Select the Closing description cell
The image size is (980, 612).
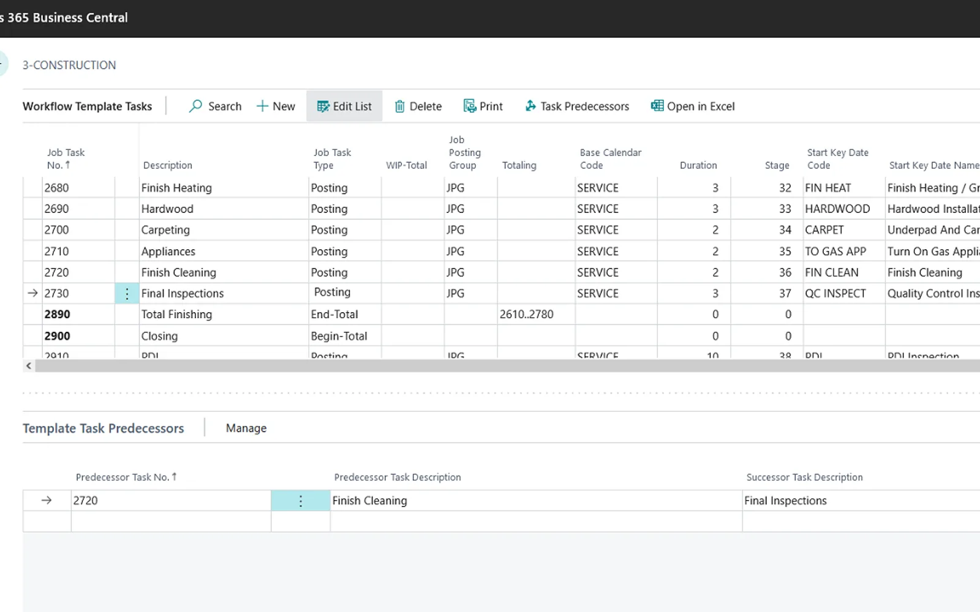(224, 336)
